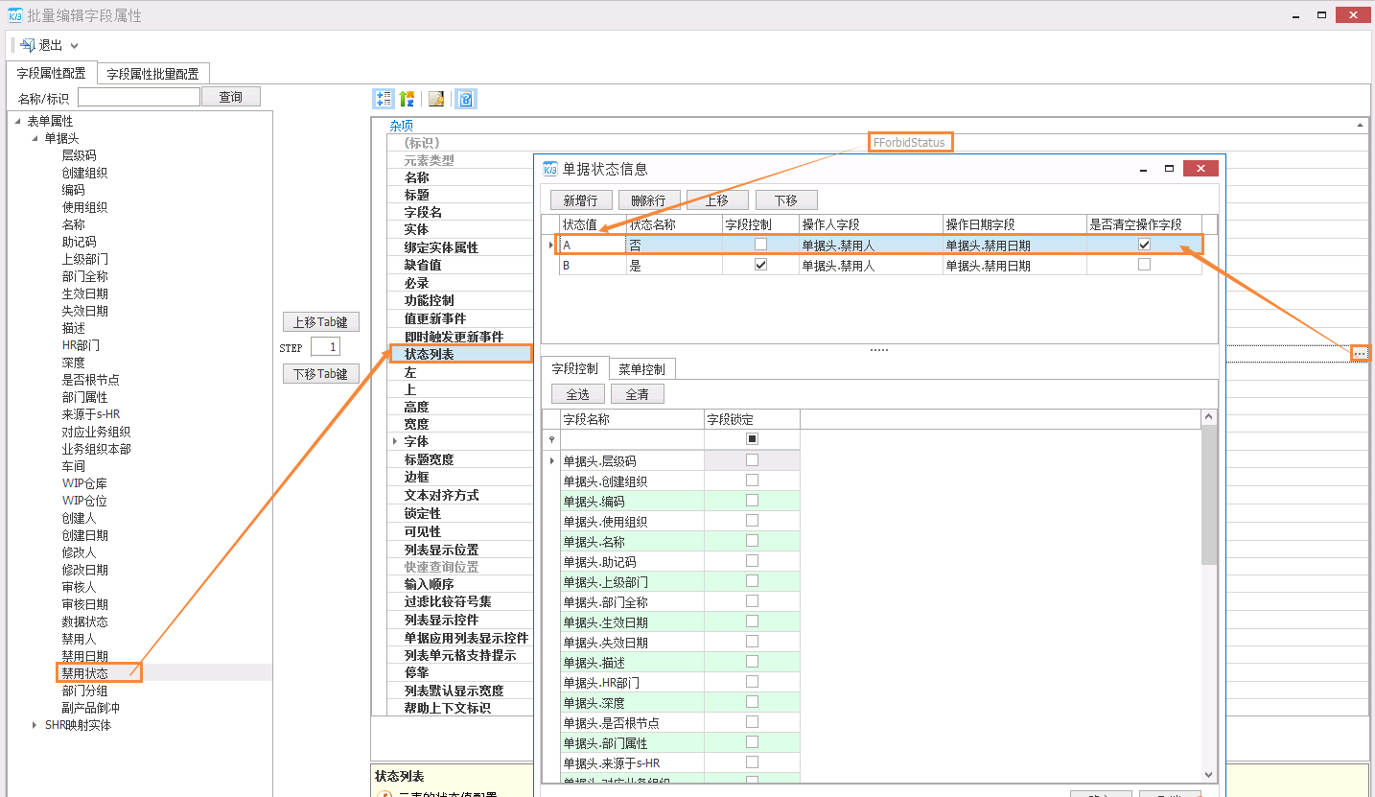Click the 状态值 column header

click(593, 224)
